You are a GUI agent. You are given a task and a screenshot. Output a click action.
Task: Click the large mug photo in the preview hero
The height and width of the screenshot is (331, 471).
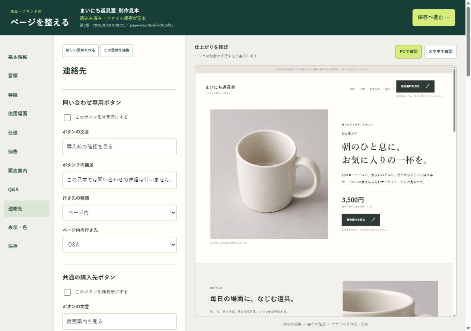click(x=269, y=174)
